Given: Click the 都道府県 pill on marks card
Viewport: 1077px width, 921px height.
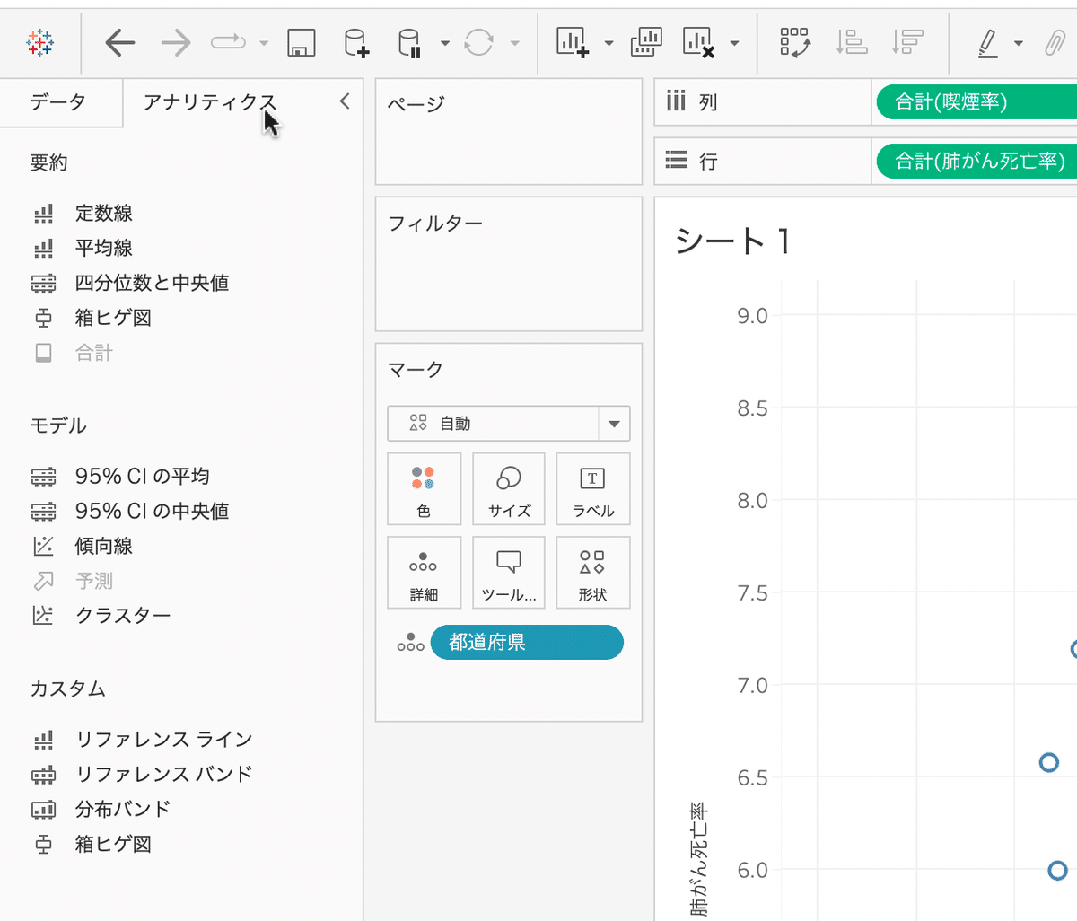Looking at the screenshot, I should tap(527, 642).
